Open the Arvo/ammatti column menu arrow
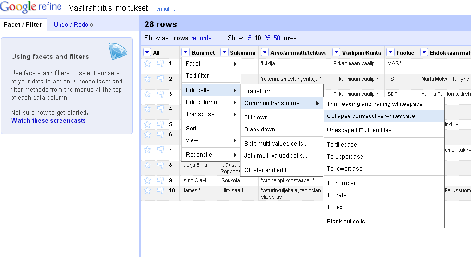The height and width of the screenshot is (257, 471). (265, 53)
